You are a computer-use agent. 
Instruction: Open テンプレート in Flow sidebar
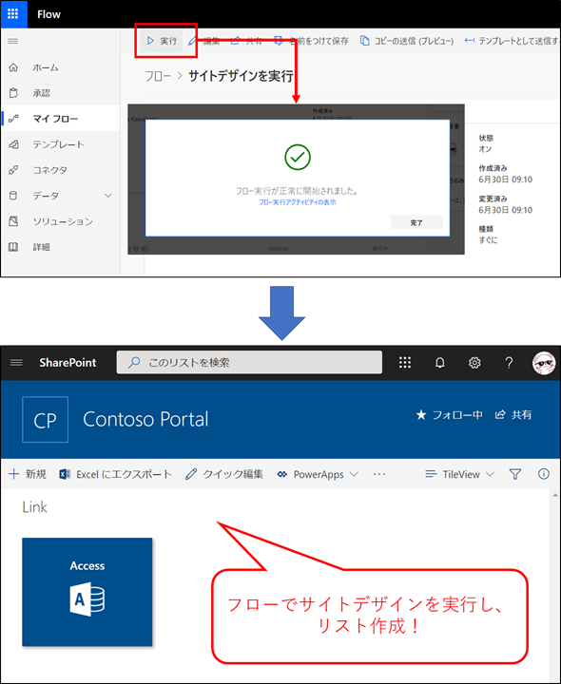click(60, 144)
